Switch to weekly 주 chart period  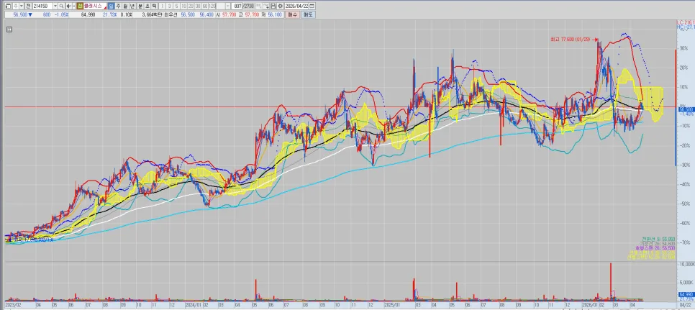click(118, 6)
